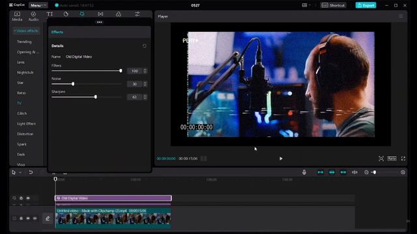Viewport: 417px width, 234px height.
Task: Open the timeline settings circle icon
Action: 403,172
